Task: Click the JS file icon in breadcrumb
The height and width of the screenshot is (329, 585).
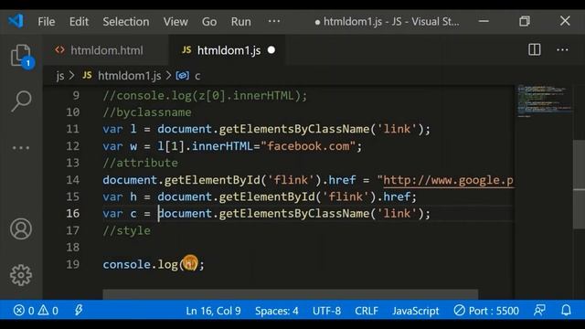Action: 87,75
